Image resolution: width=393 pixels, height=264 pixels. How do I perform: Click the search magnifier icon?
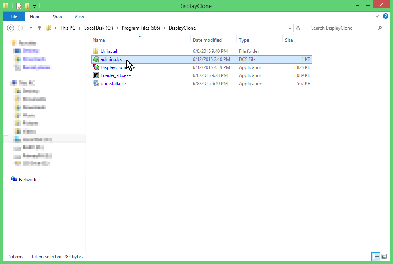(x=380, y=28)
